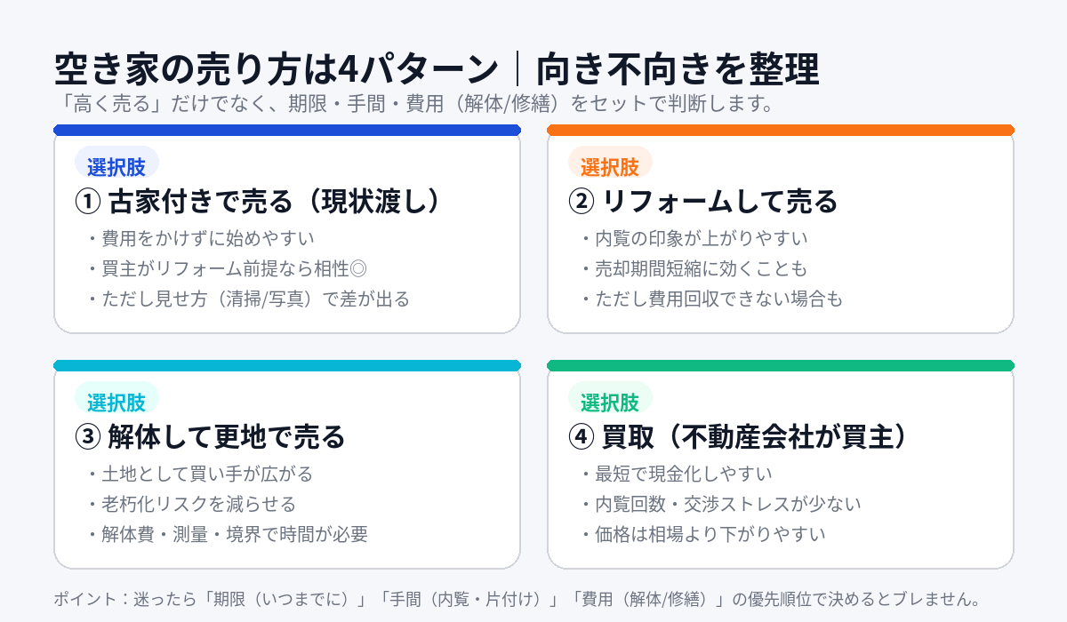Image resolution: width=1067 pixels, height=622 pixels.
Task: Click the cyan bar above card ③
Action: [287, 366]
